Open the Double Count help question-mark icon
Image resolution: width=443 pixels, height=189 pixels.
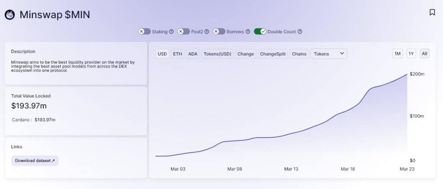[x=300, y=32]
